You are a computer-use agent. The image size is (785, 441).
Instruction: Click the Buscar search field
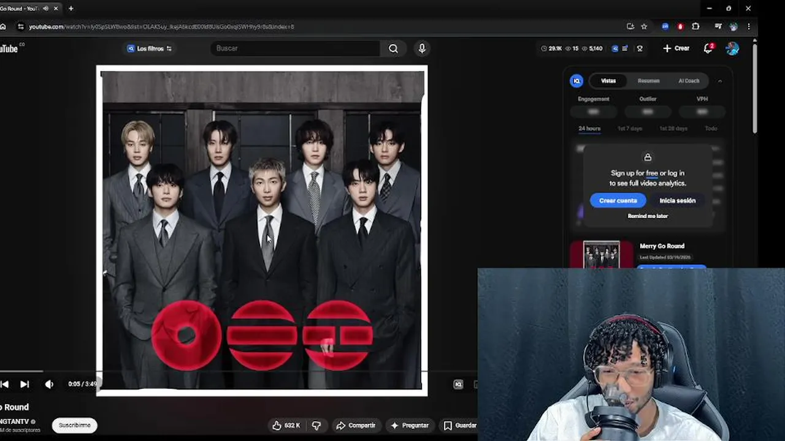[296, 48]
